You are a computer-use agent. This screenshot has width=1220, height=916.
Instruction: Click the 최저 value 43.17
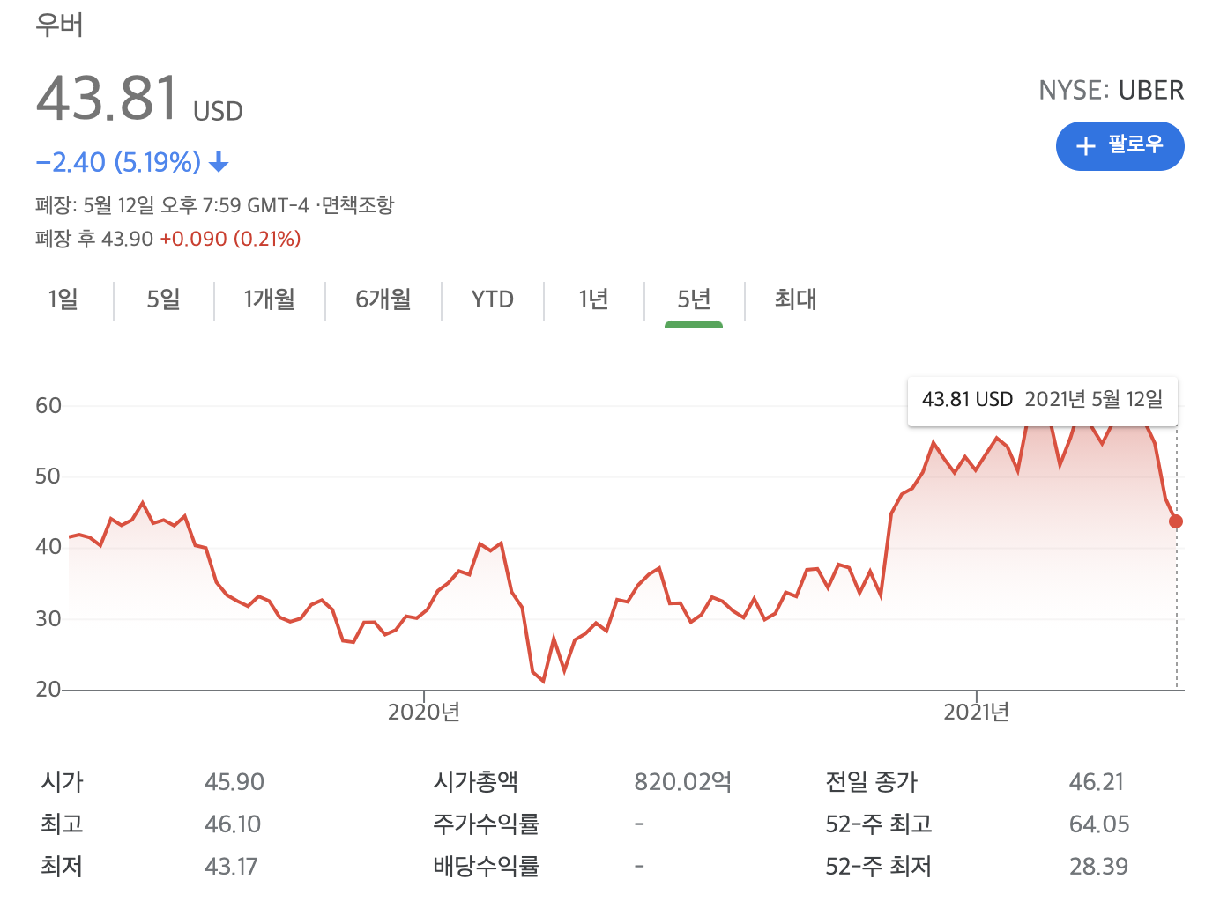tap(231, 867)
